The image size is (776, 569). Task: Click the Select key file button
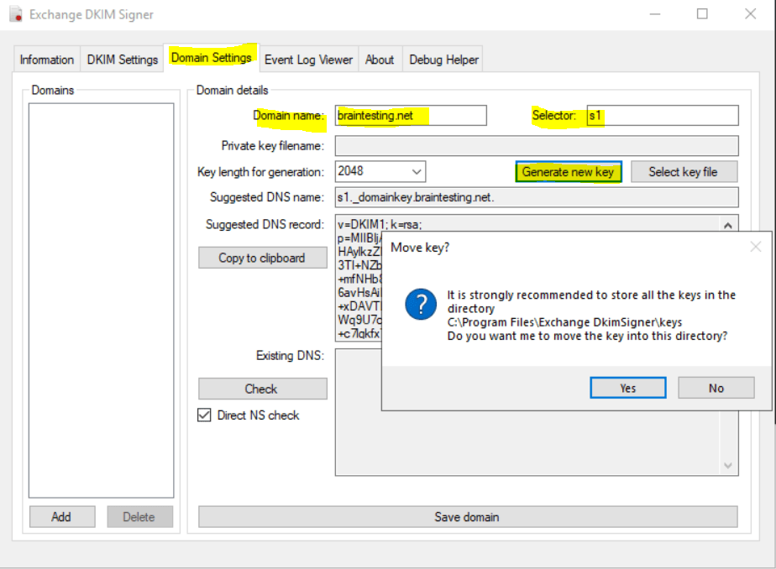[684, 172]
